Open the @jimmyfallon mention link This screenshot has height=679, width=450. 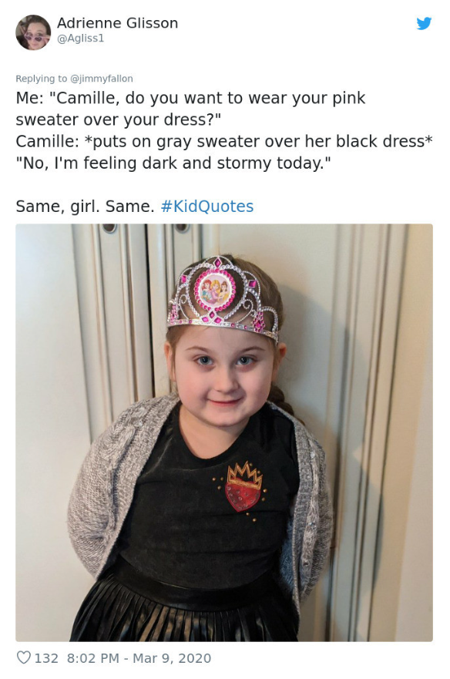tap(102, 79)
